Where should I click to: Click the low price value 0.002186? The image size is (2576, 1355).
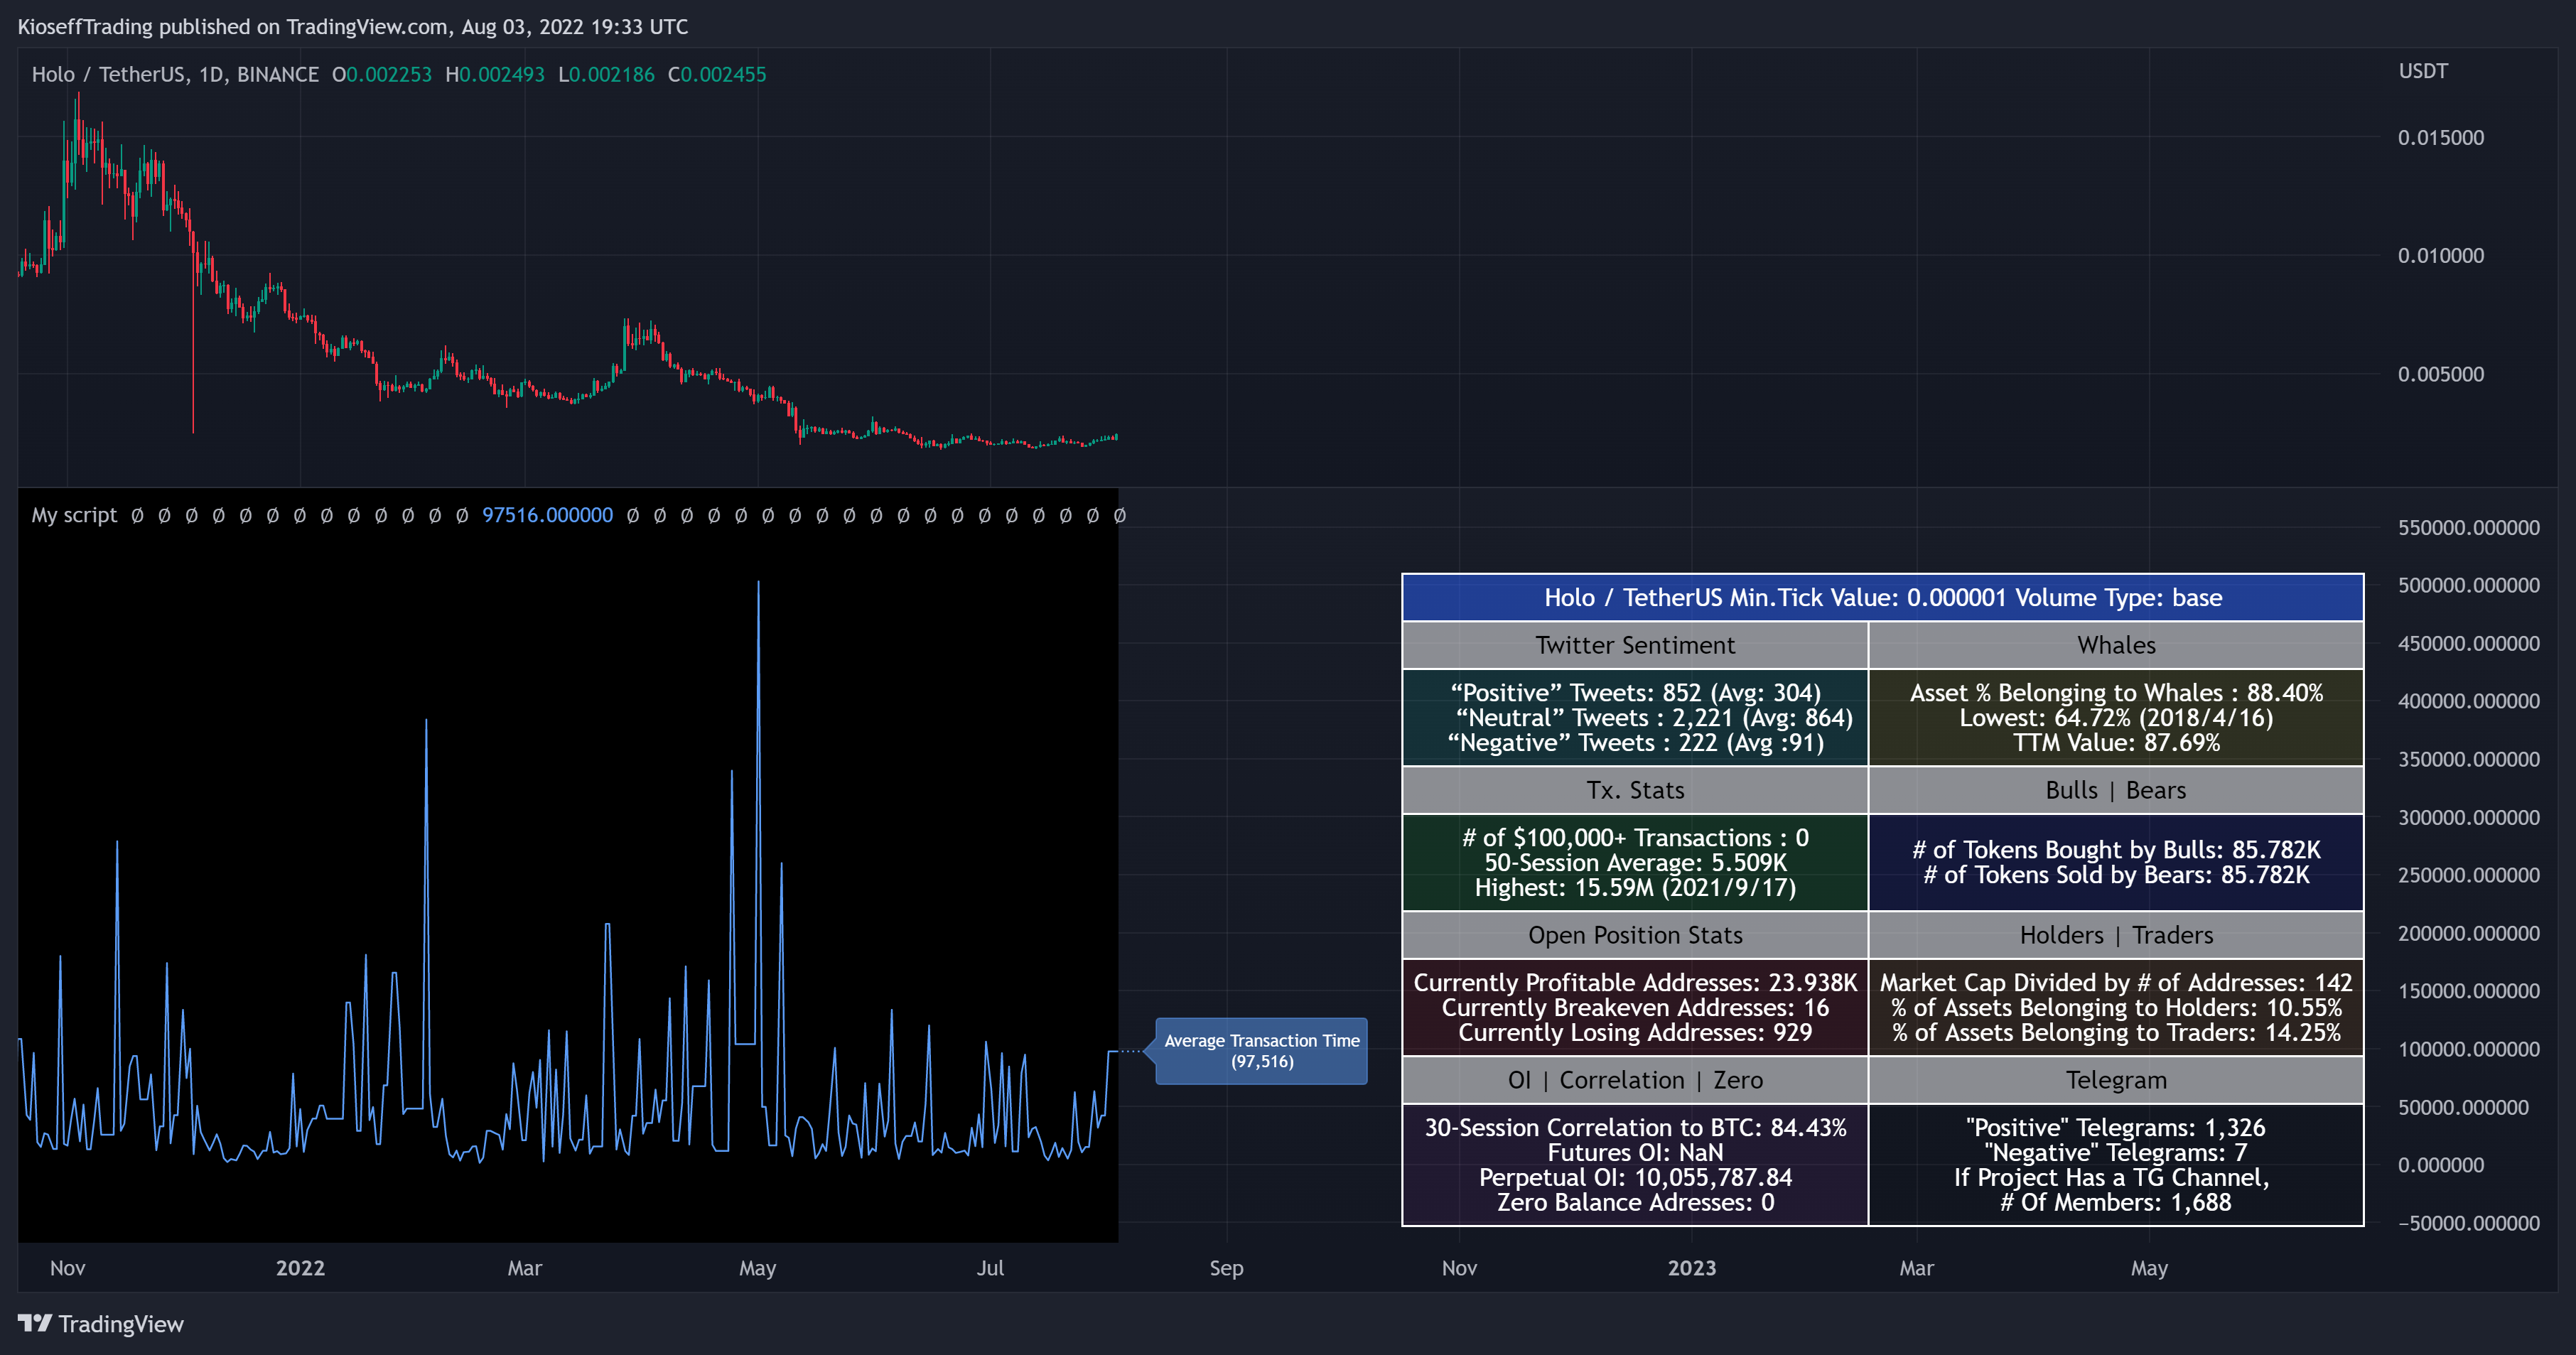tap(612, 74)
